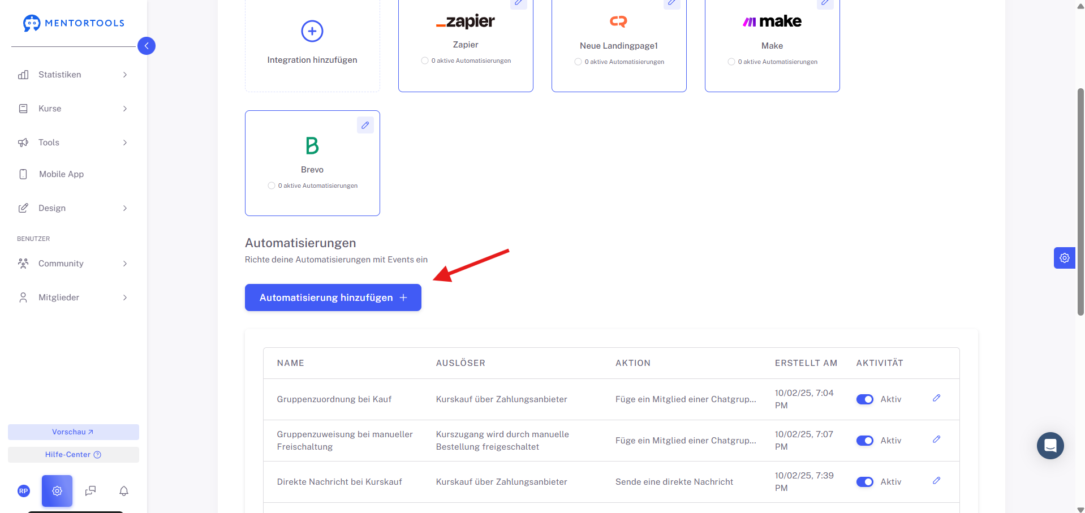Click blue gear tab at right edge

(1064, 258)
